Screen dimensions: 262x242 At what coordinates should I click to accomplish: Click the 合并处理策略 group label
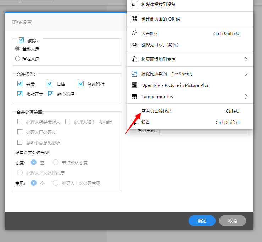[30, 112]
